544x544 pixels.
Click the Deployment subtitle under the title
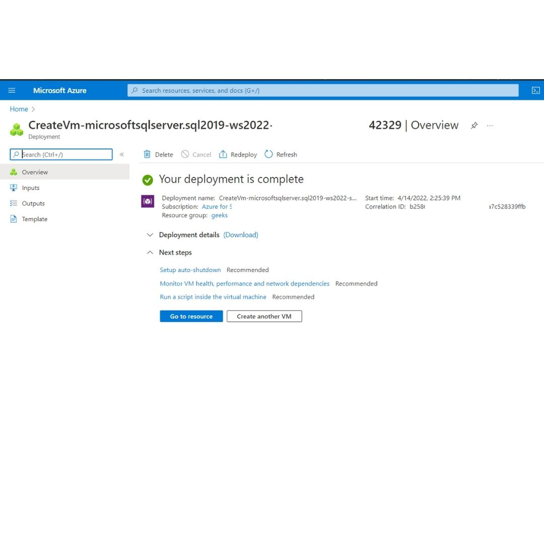pos(44,137)
